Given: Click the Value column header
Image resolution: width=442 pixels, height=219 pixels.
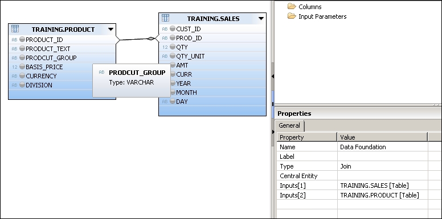Looking at the screenshot, I should 382,137.
